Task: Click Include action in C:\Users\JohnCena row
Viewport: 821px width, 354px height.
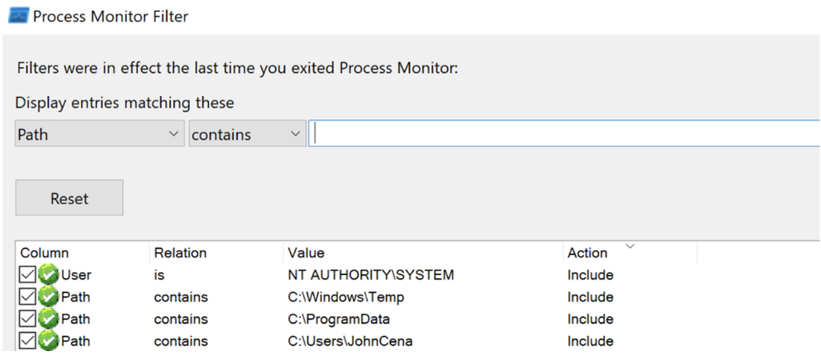Action: [590, 341]
